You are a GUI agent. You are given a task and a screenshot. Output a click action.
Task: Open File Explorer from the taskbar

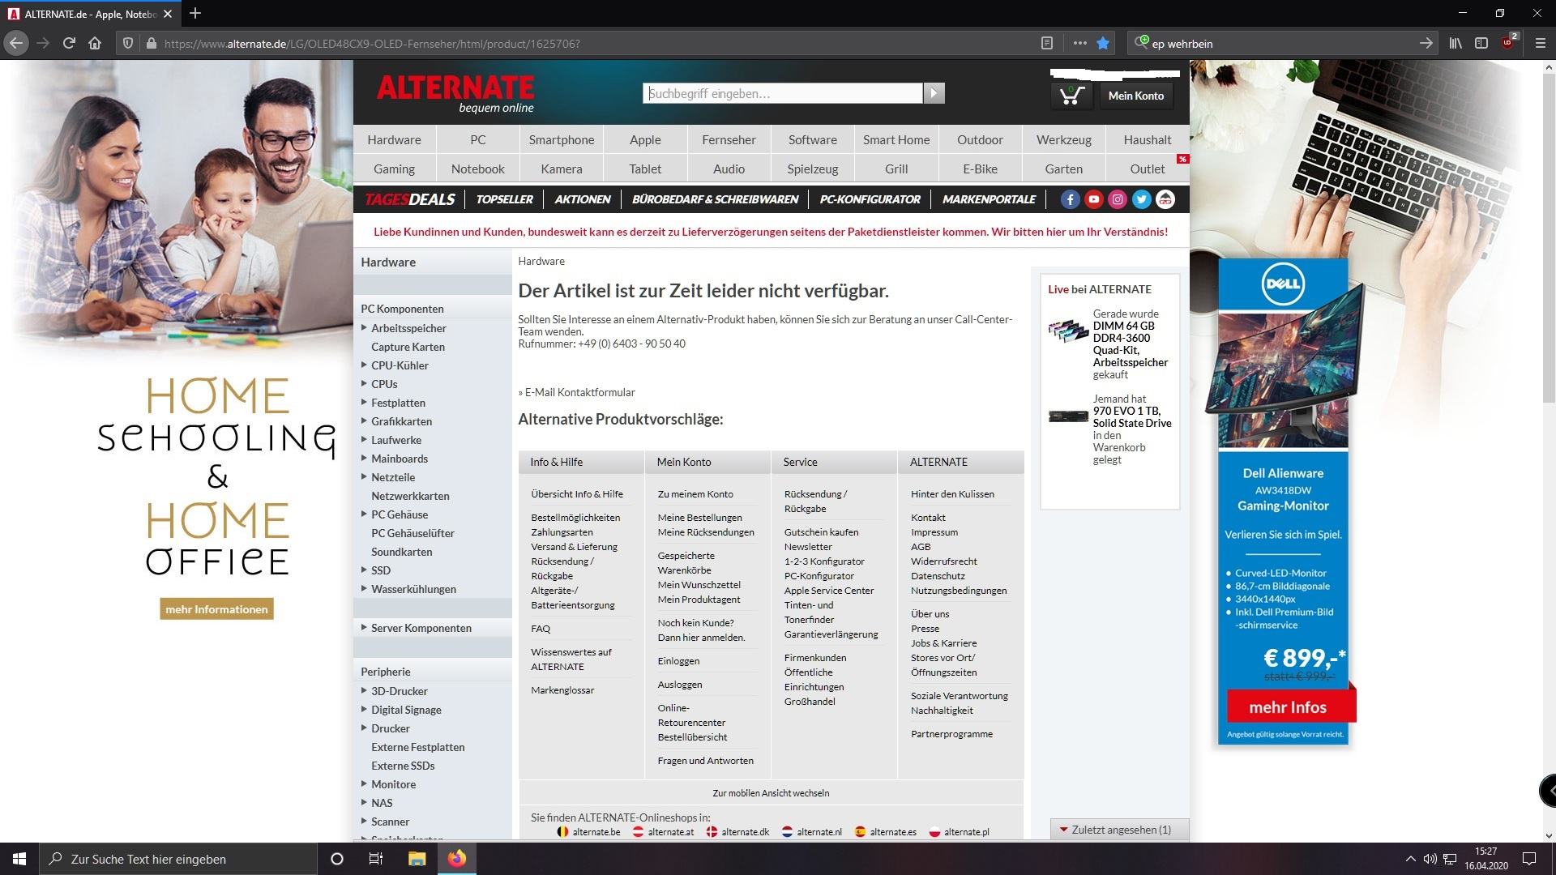tap(417, 859)
